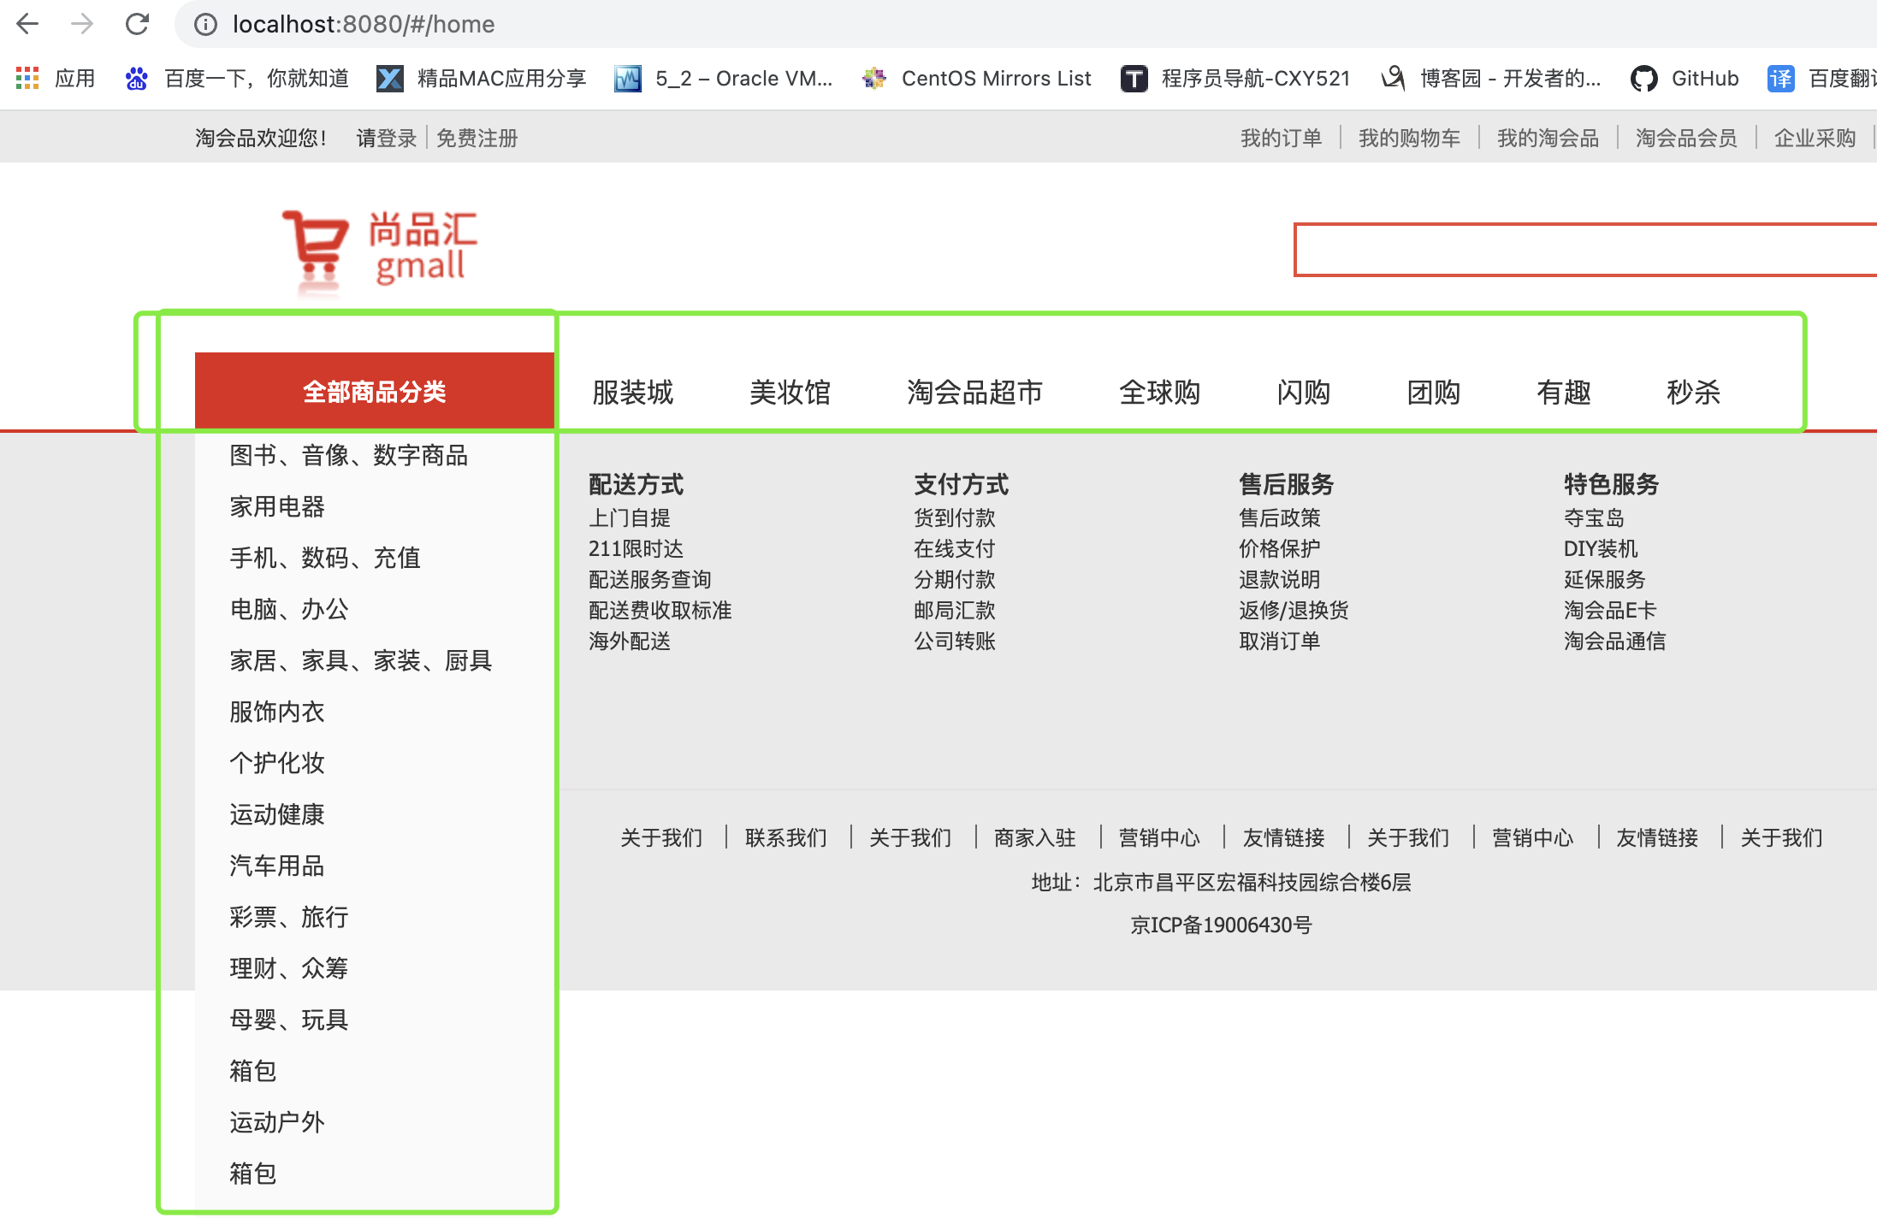This screenshot has height=1230, width=1877.
Task: Click the 尚品汇 gmall cart logo
Action: pyautogui.click(x=381, y=248)
